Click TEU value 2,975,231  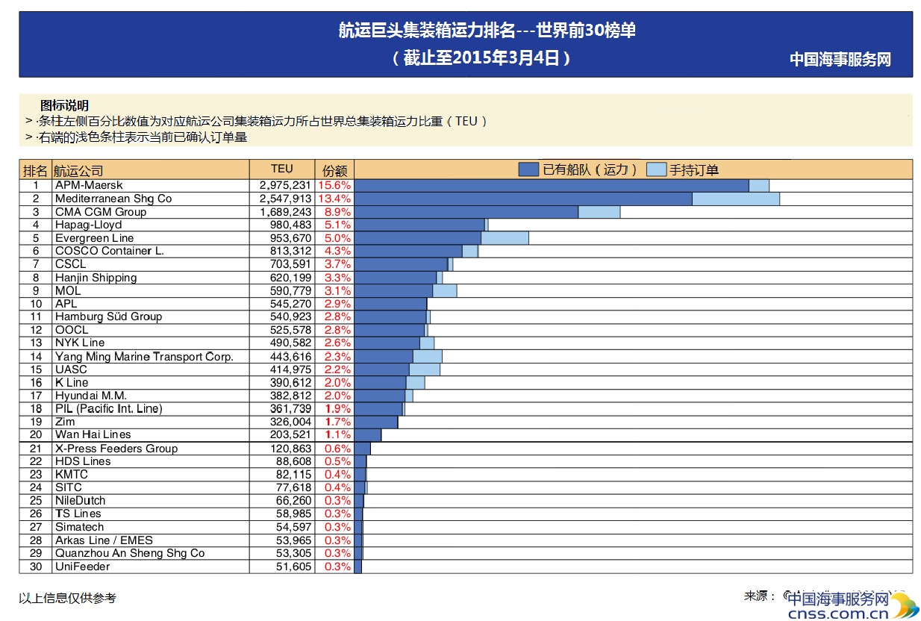(285, 185)
